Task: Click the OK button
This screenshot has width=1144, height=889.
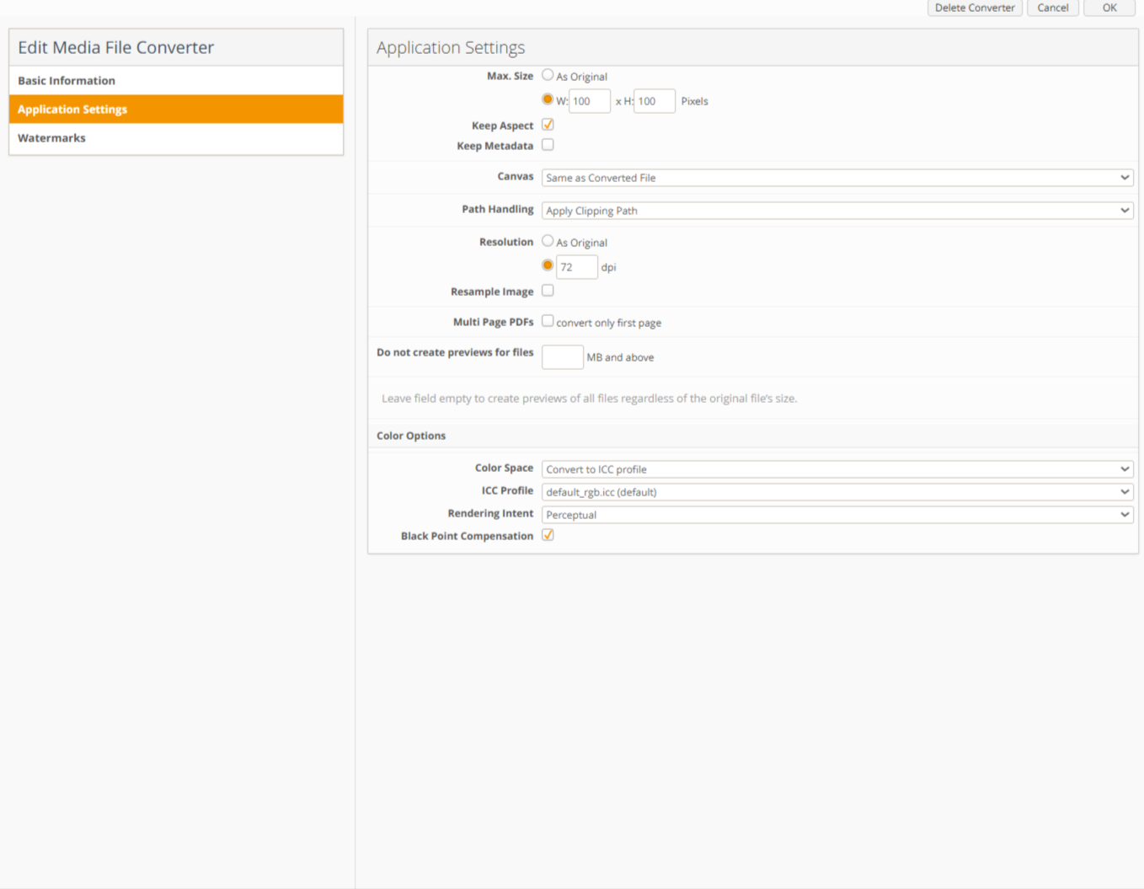Action: pyautogui.click(x=1109, y=8)
